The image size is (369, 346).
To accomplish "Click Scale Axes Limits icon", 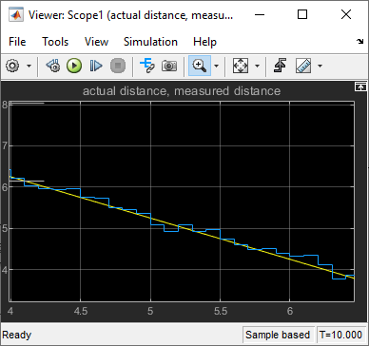I will point(241,66).
